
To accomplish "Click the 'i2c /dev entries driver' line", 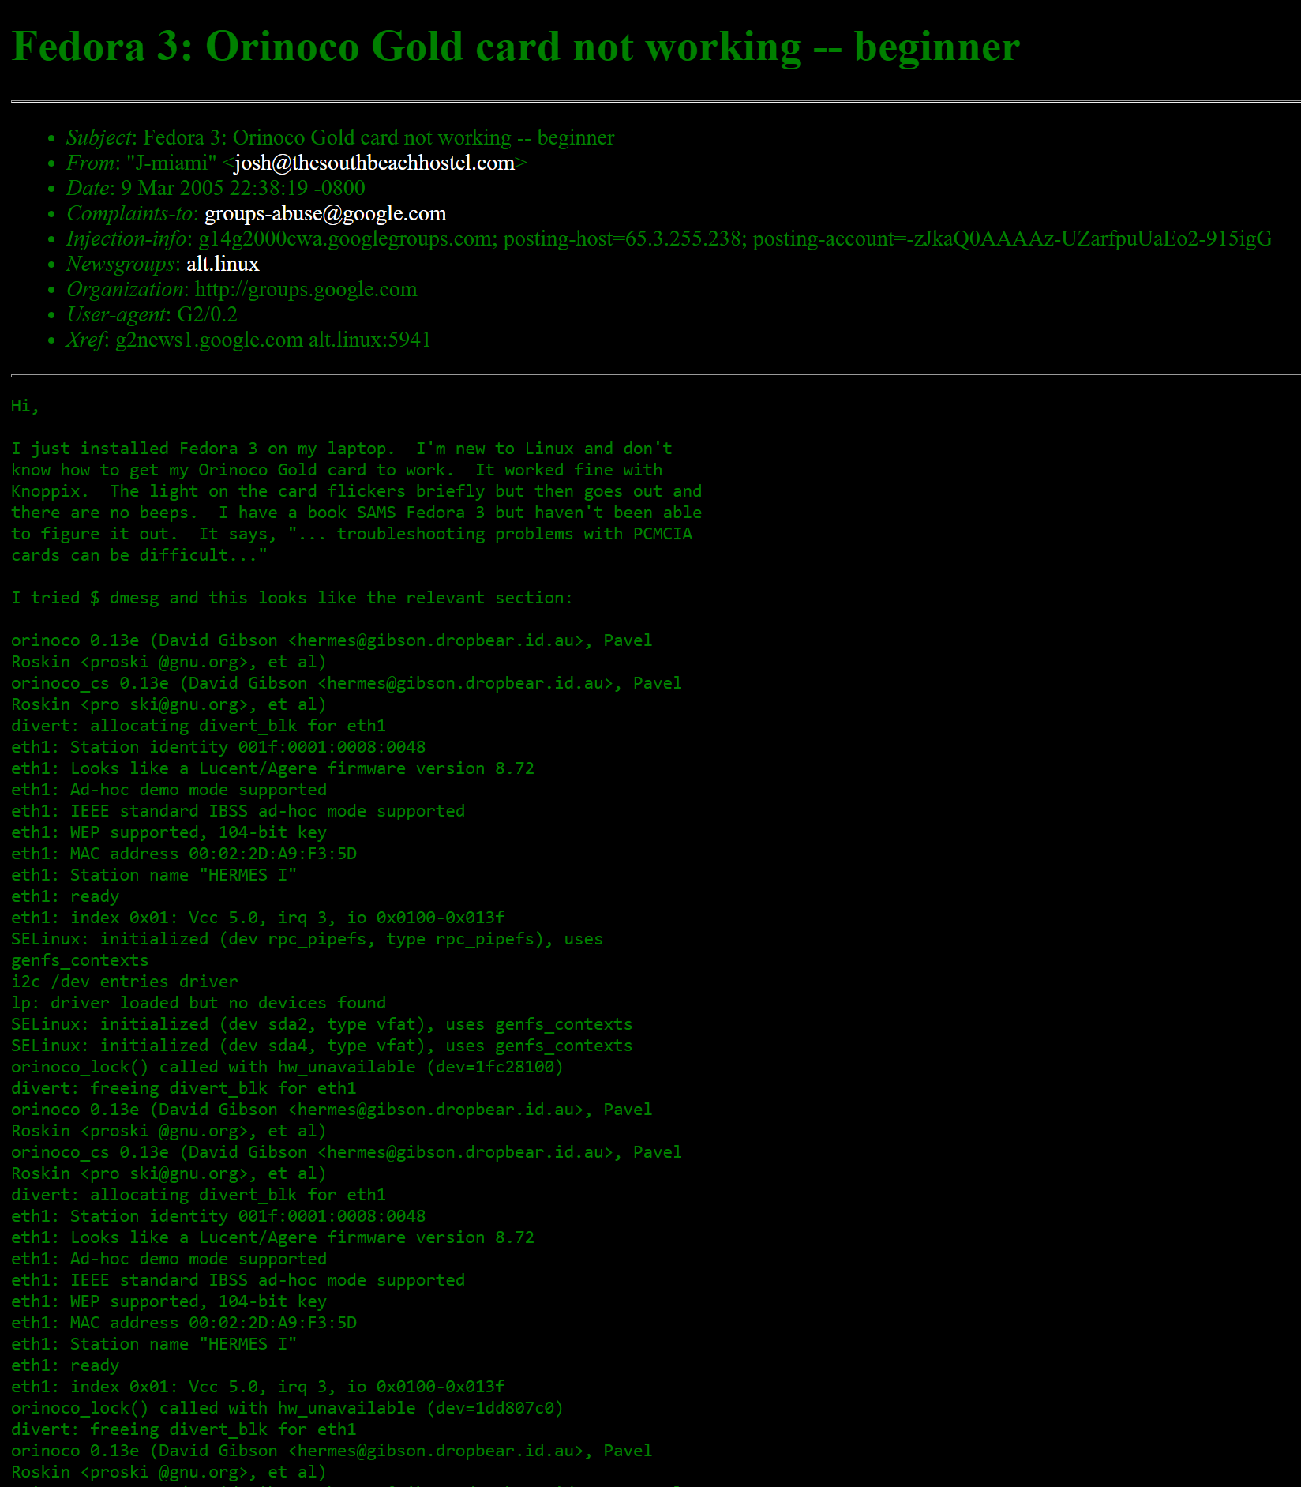I will 125,982.
